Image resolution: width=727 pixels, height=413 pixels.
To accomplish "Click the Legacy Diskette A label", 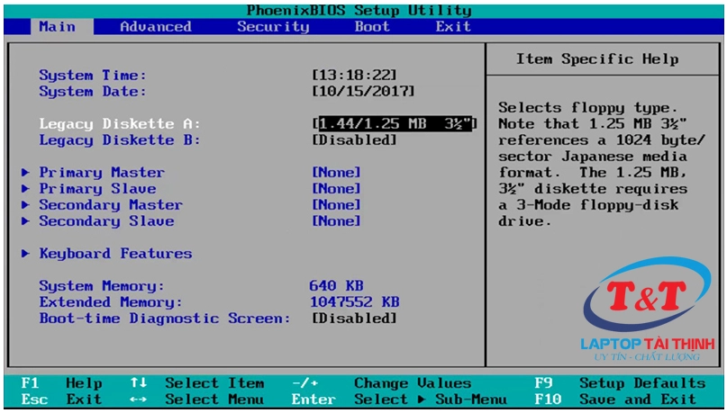I will (x=120, y=124).
